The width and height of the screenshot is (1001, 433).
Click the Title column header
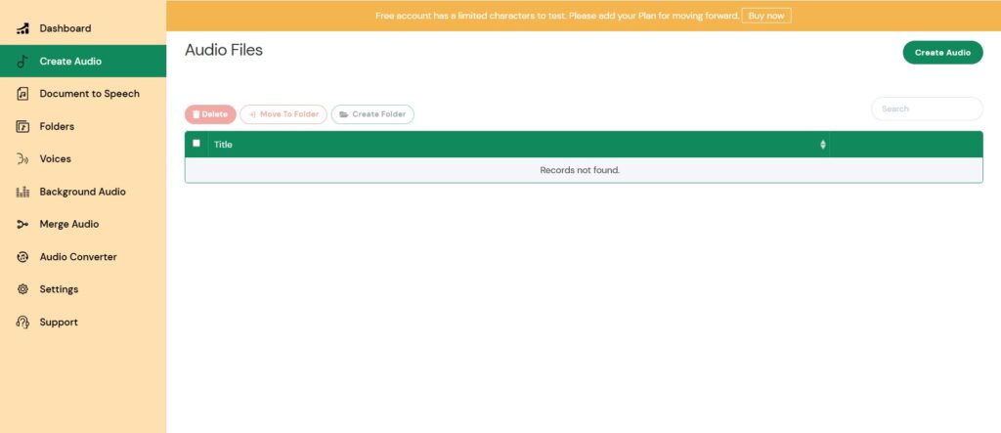(x=519, y=145)
